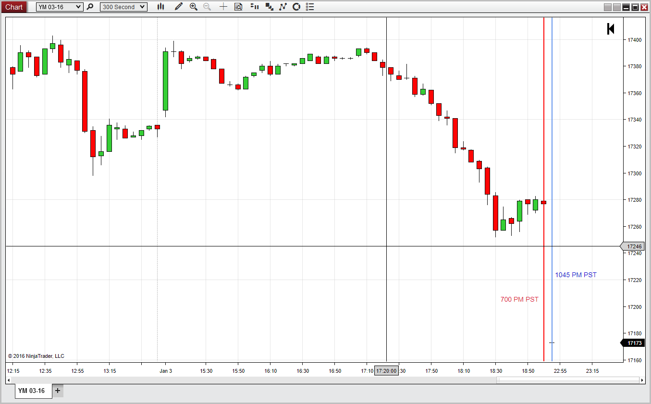
Task: Click the 17200 price axis label
Action: (x=634, y=306)
